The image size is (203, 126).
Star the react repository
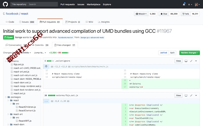click(164, 14)
